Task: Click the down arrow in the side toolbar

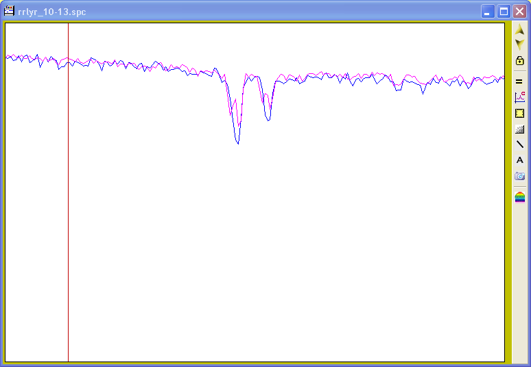Action: click(519, 45)
